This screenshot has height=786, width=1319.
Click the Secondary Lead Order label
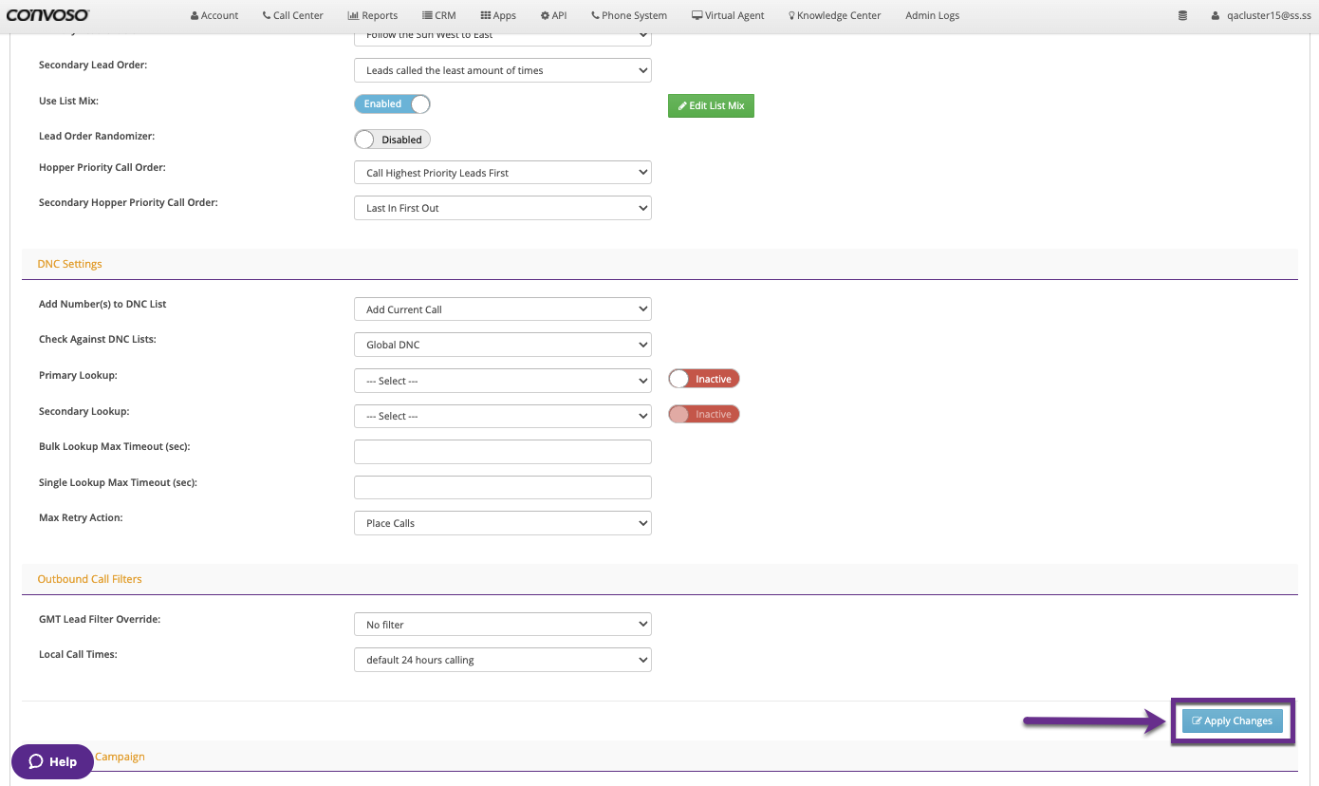click(93, 65)
